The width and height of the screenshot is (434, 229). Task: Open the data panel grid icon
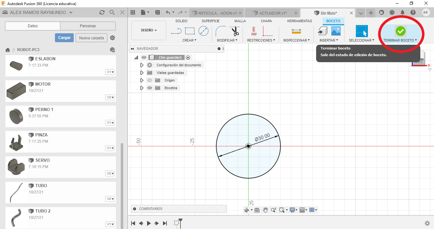pyautogui.click(x=133, y=12)
